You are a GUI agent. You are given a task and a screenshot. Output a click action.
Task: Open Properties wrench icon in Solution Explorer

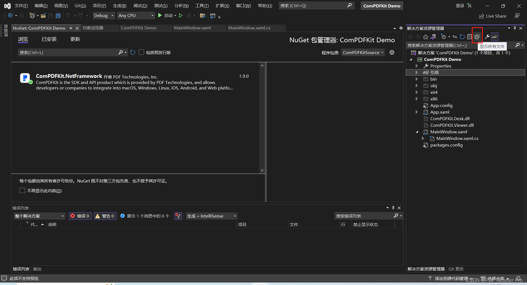487,37
